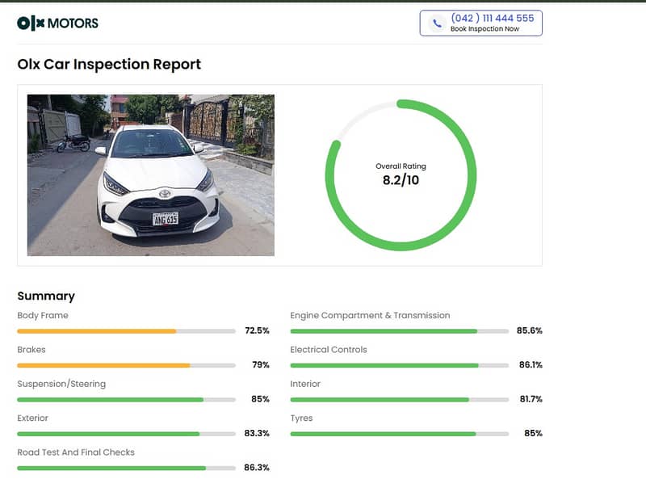Click the phone number (042) 111 444 555
This screenshot has height=492, width=646.
(x=493, y=18)
